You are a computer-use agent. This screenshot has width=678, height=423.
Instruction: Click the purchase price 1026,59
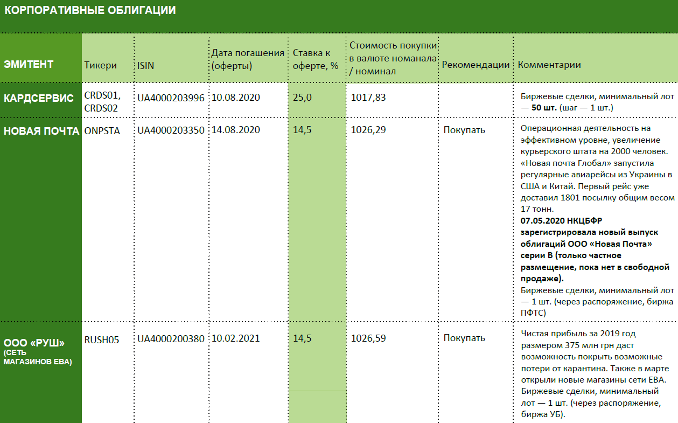[x=368, y=338]
